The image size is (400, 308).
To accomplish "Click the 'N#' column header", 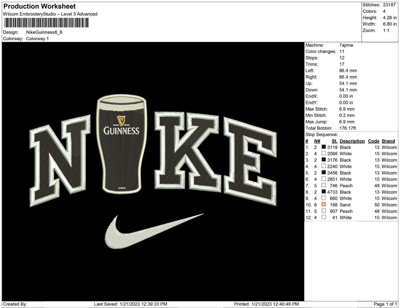I will [317, 141].
